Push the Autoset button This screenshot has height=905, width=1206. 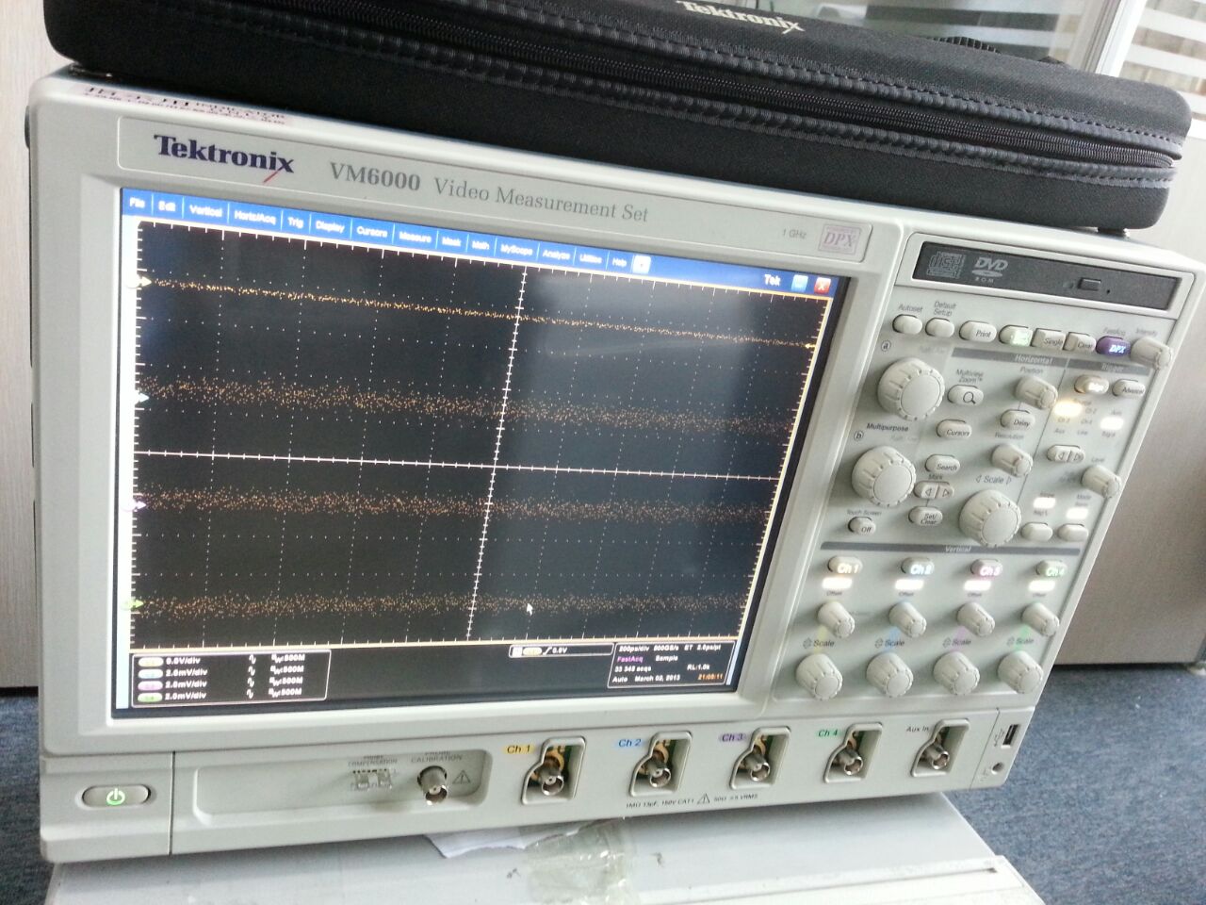point(906,323)
